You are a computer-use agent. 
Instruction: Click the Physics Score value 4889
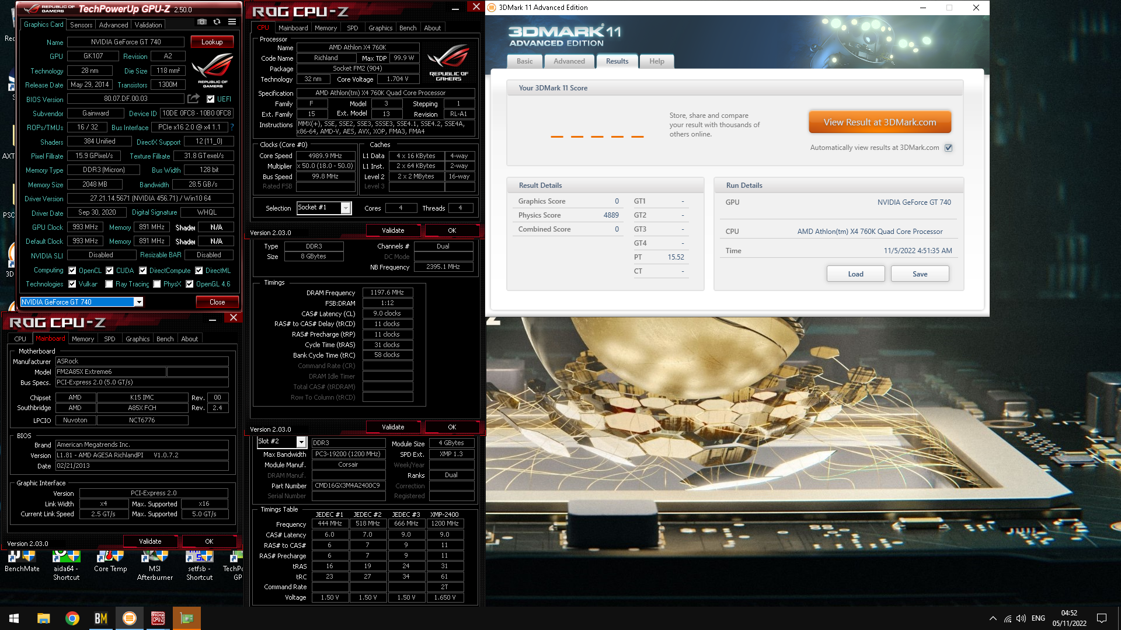[x=611, y=215]
